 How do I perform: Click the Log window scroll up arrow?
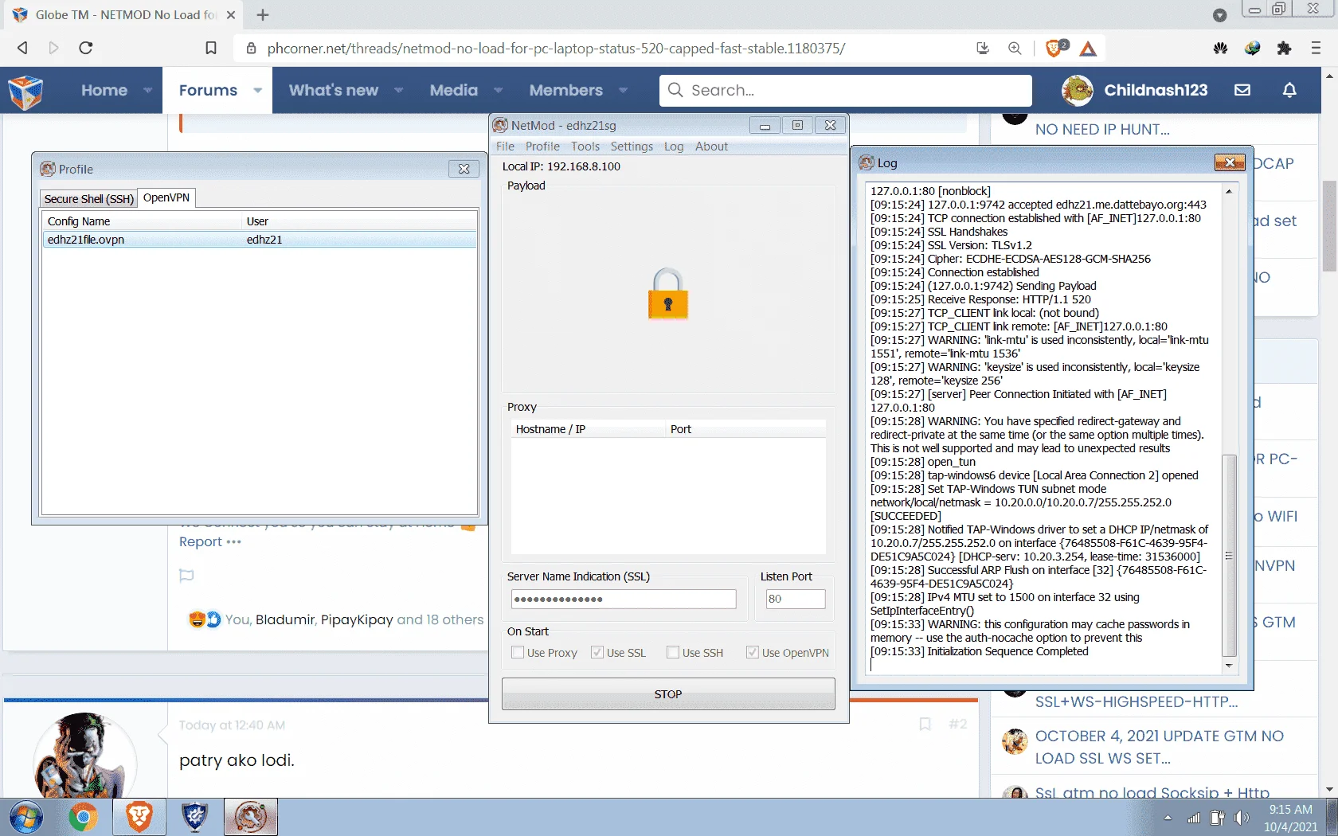(x=1229, y=191)
